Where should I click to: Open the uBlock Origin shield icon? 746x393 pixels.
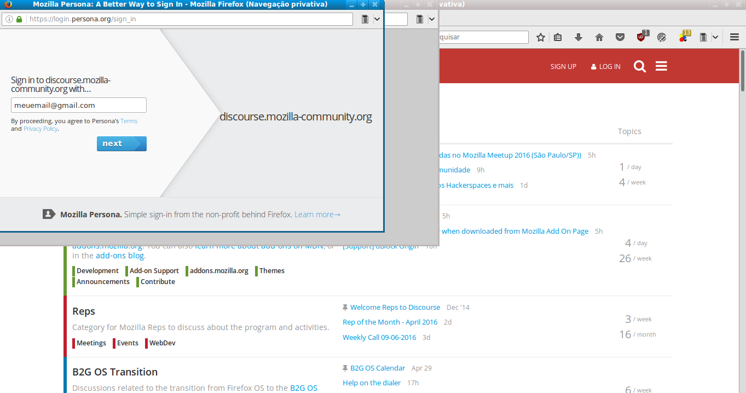pos(641,37)
